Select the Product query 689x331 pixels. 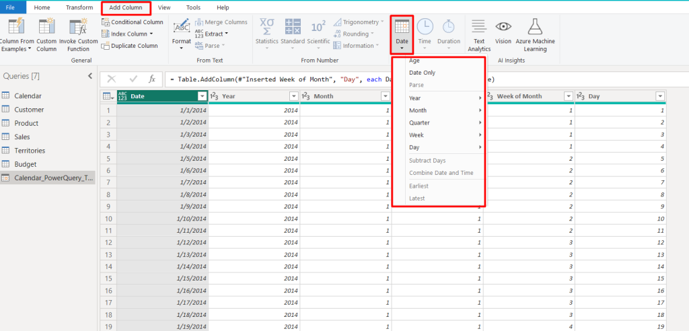48,123
